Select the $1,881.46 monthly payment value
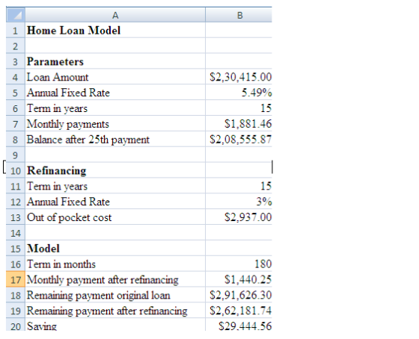 point(239,123)
